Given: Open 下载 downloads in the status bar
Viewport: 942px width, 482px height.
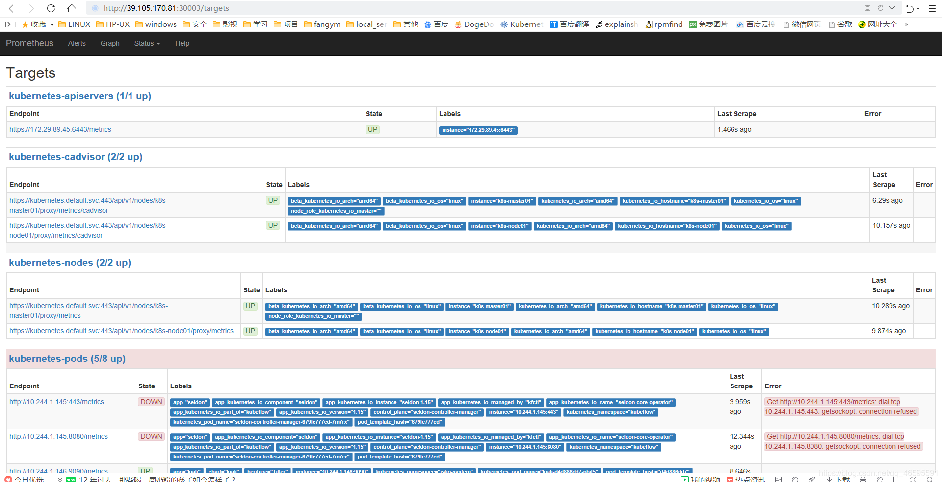Looking at the screenshot, I should [838, 479].
